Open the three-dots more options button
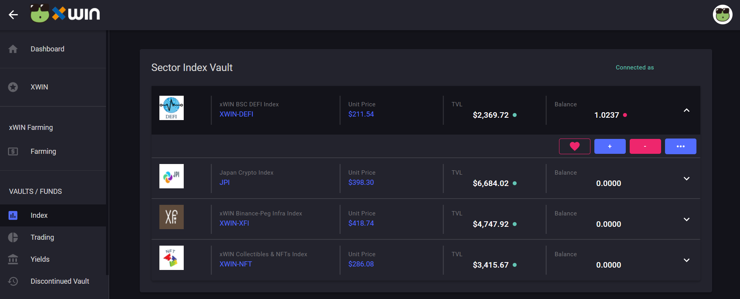740x299 pixels. [681, 146]
